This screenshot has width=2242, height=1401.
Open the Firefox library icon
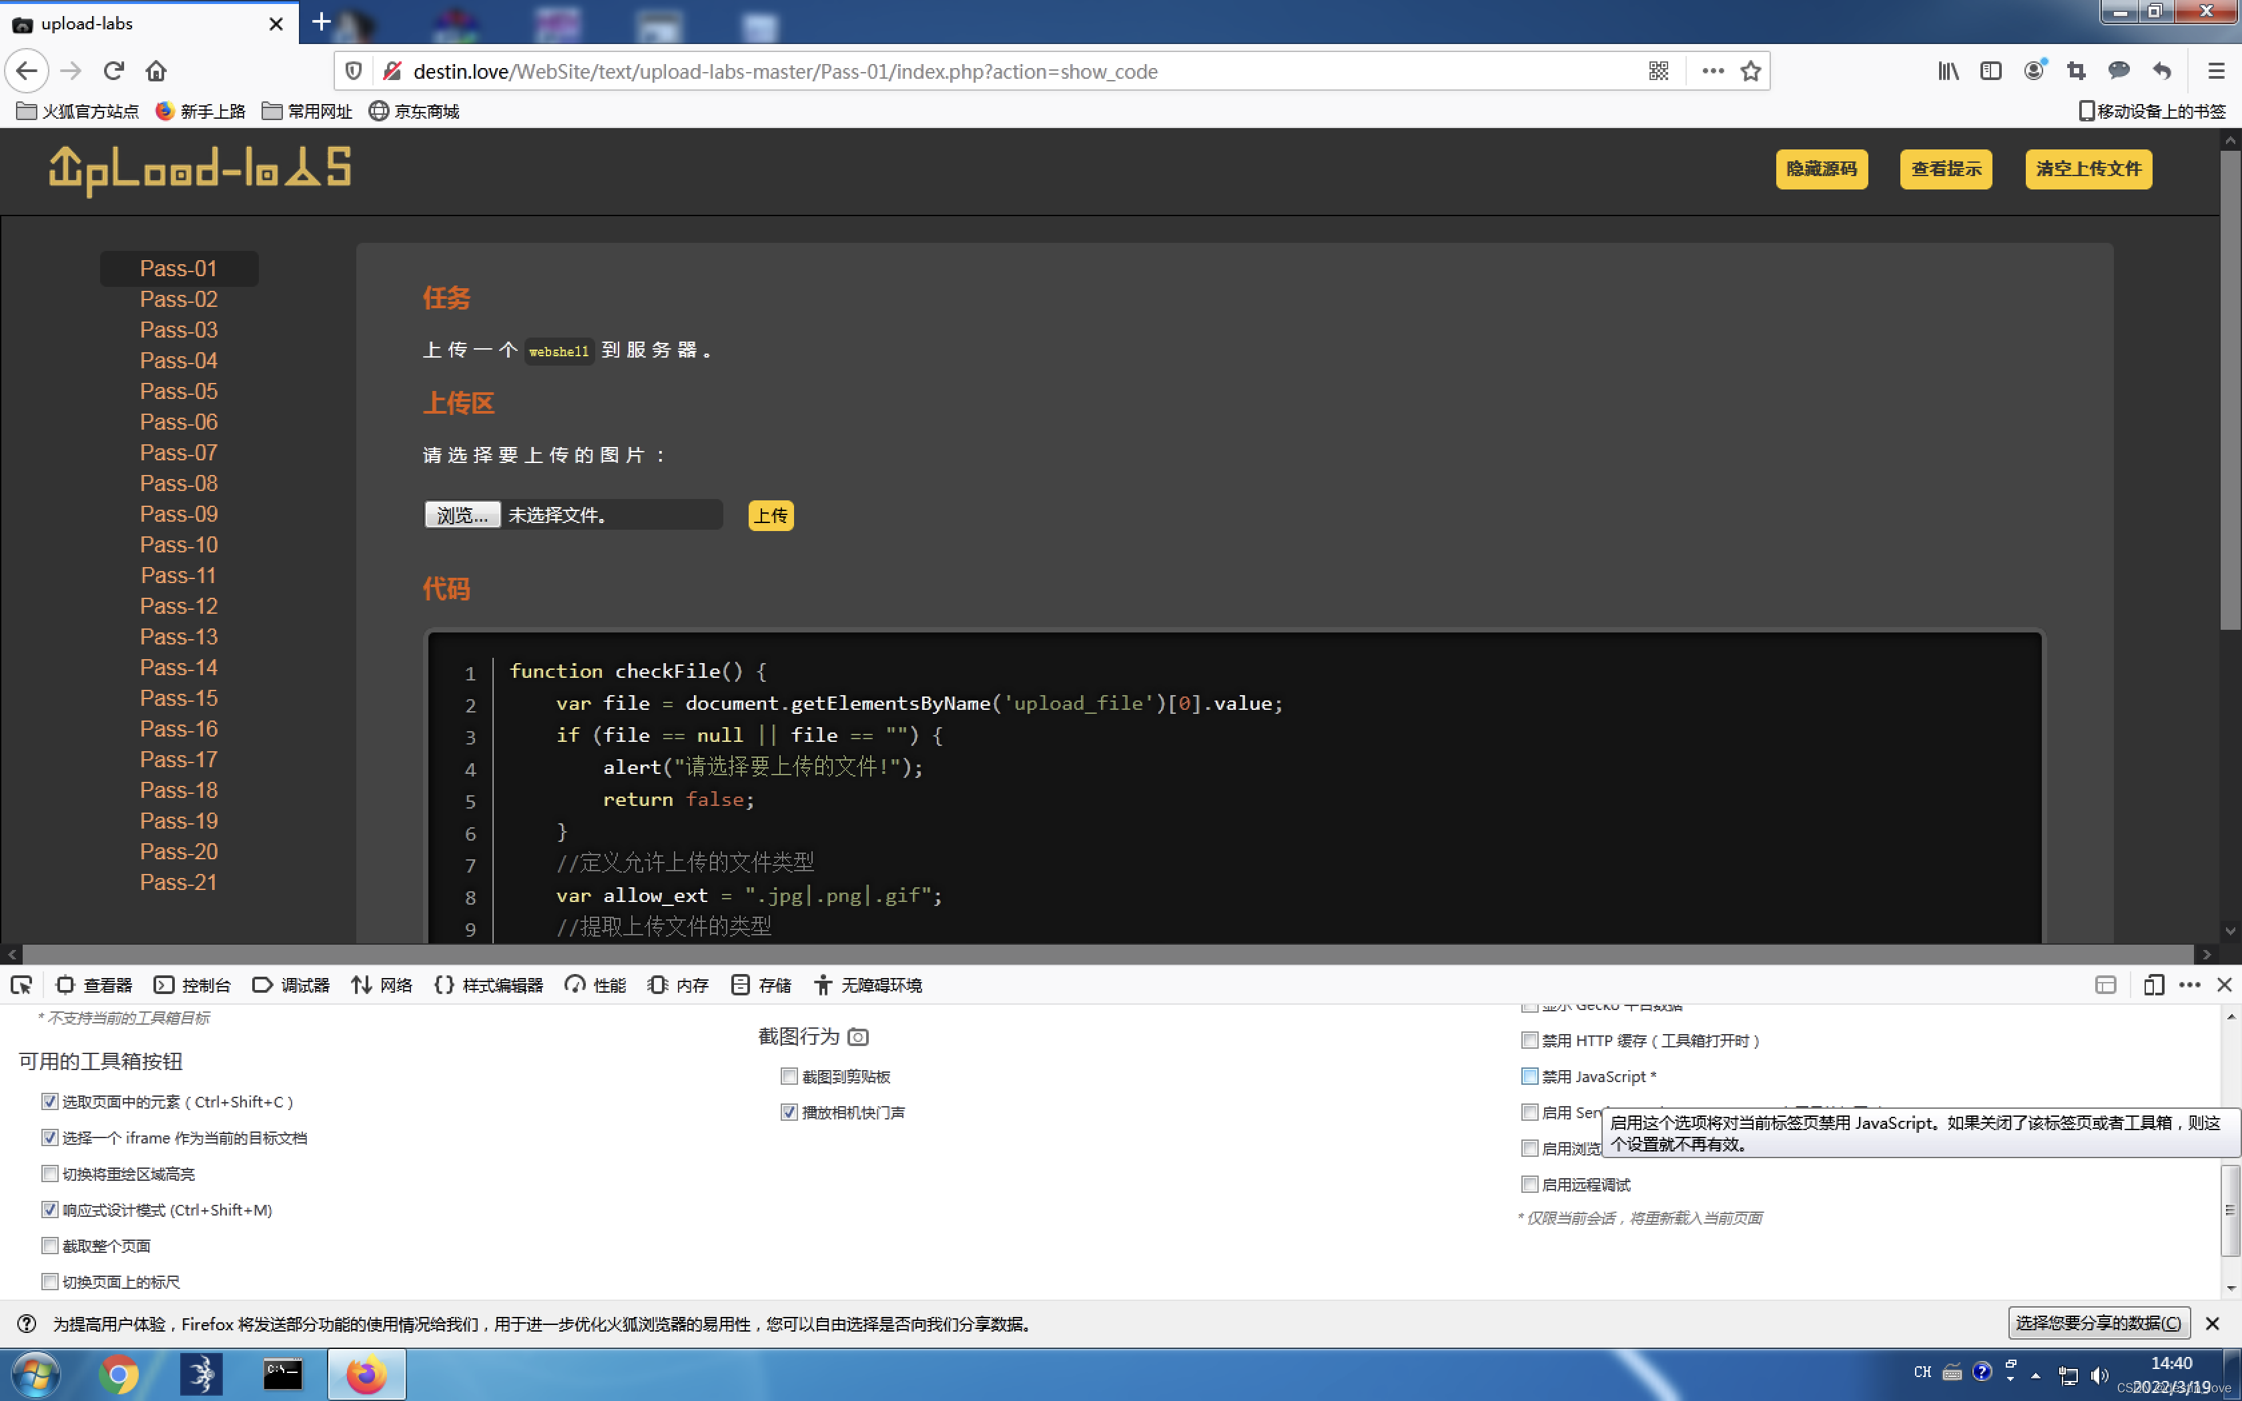click(x=1948, y=71)
